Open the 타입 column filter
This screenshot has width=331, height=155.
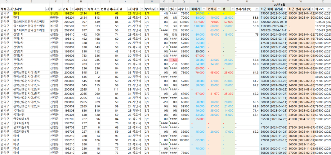tap(142, 9)
